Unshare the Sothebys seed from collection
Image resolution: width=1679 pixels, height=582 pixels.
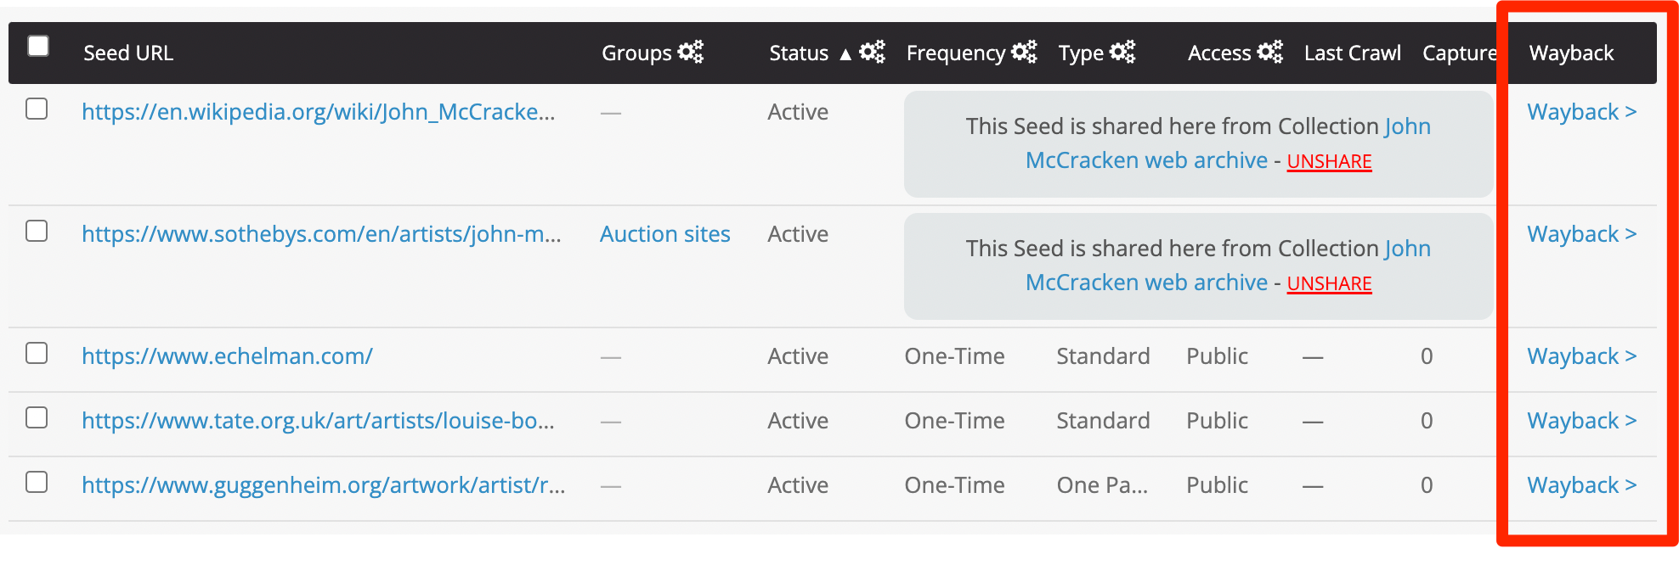[1329, 283]
